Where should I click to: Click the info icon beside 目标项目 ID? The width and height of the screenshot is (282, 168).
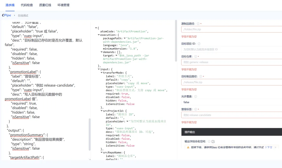pos(199,44)
